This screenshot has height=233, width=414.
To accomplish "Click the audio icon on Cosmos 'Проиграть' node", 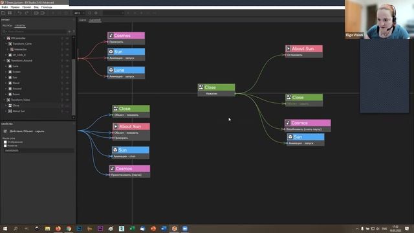I will 111,36.
